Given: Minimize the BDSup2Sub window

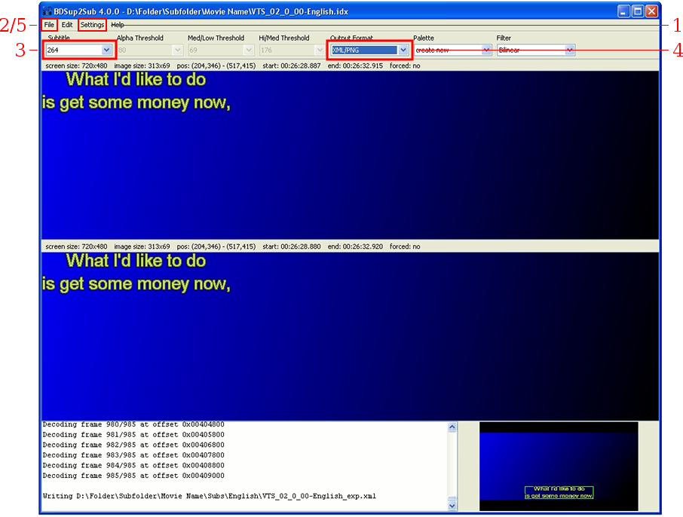Looking at the screenshot, I should [623, 11].
